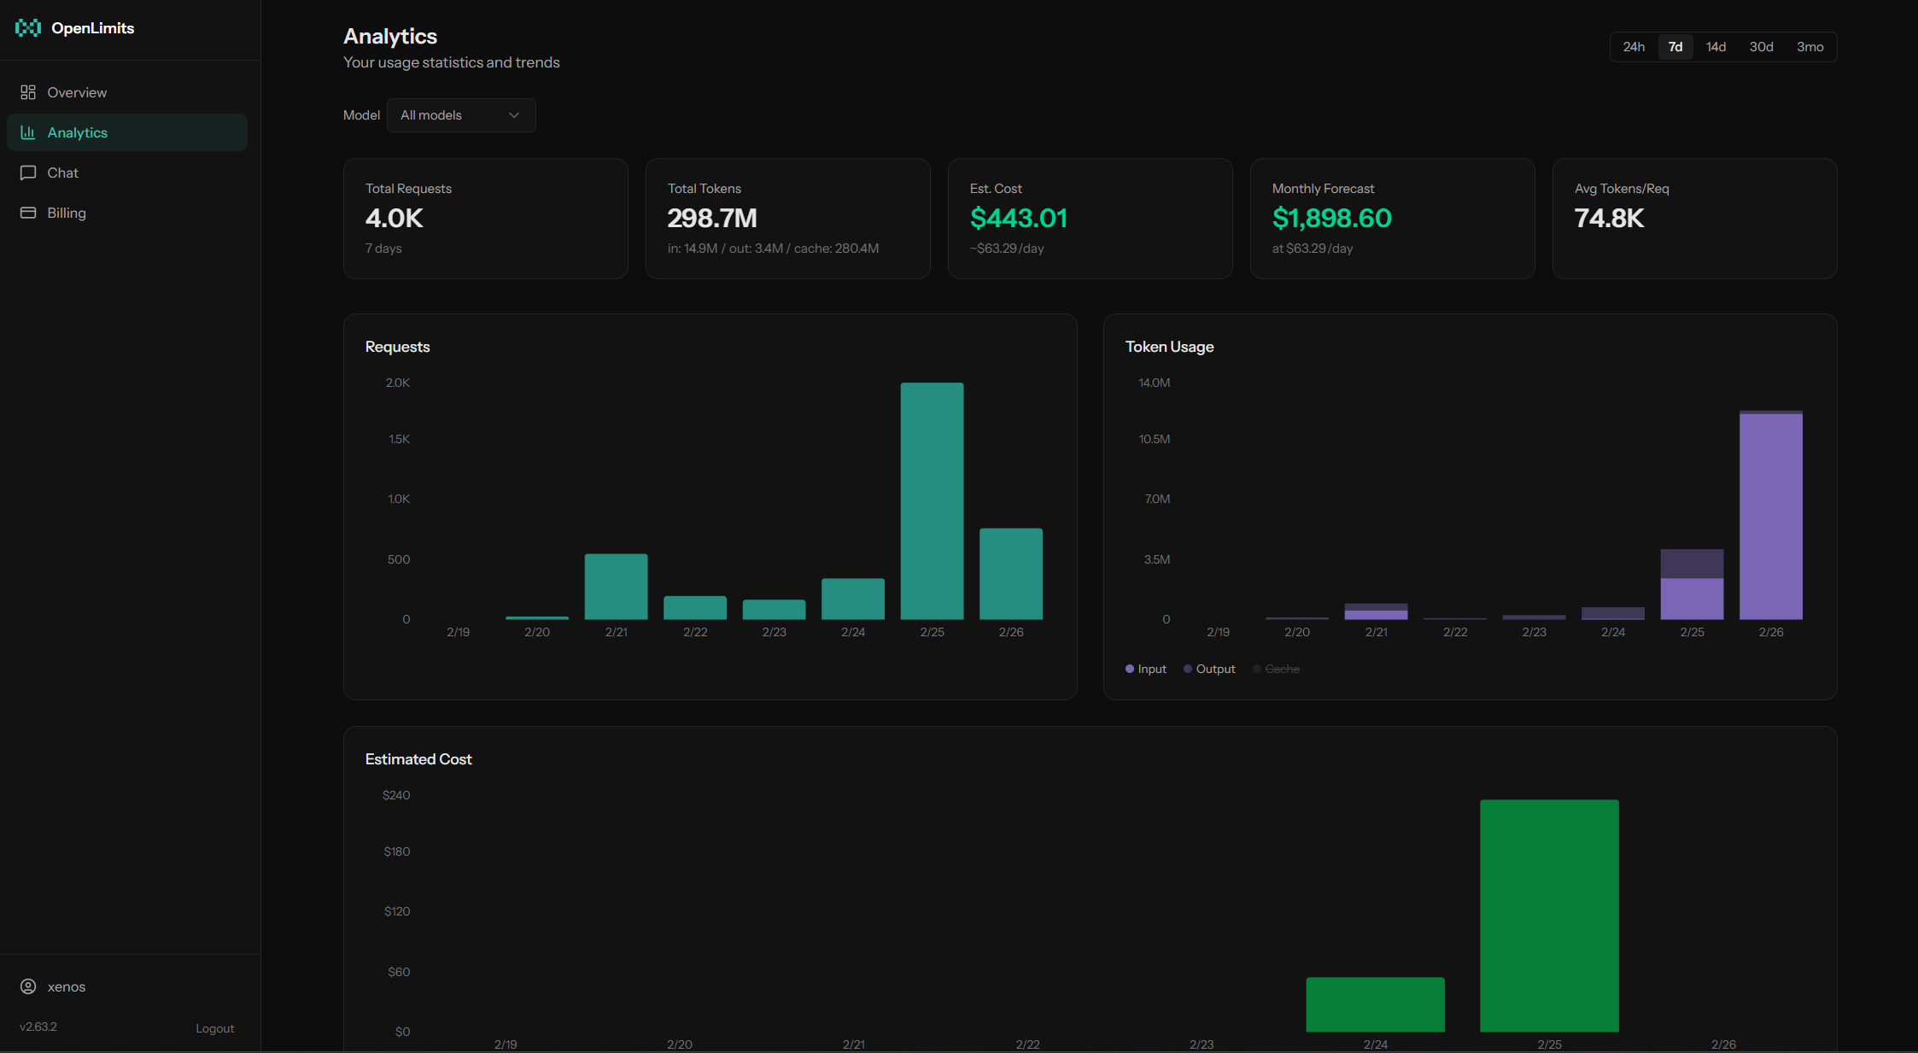This screenshot has width=1918, height=1053.
Task: Click the 2/25 Estimated Cost bar
Action: pyautogui.click(x=1549, y=916)
